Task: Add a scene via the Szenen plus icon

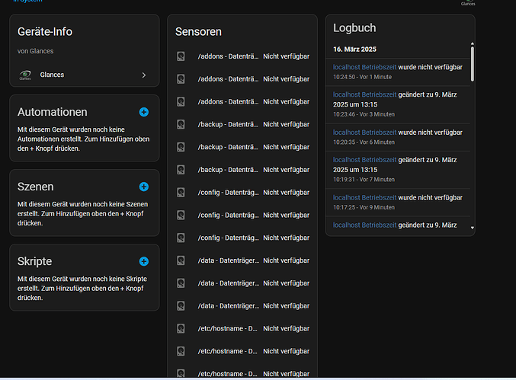Action: 144,187
